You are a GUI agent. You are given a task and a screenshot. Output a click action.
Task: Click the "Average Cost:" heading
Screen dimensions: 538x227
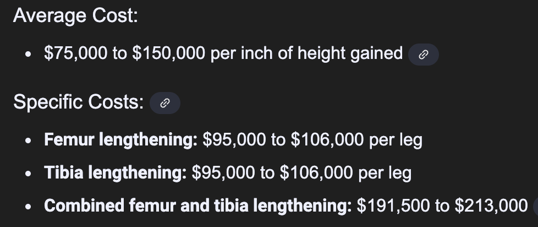[75, 15]
